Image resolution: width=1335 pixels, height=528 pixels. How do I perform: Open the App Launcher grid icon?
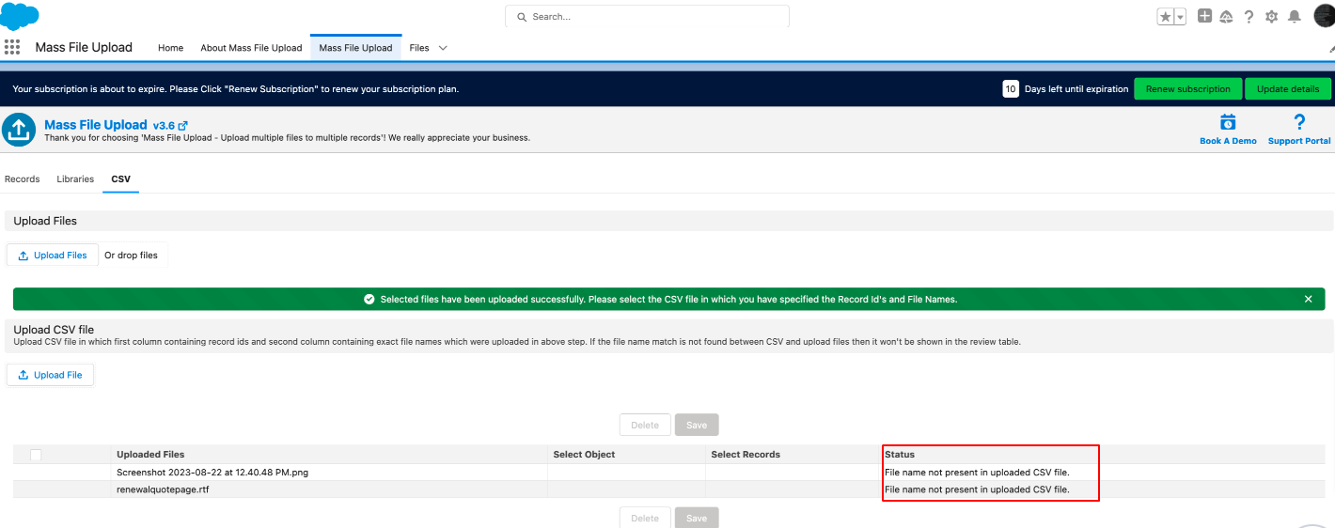click(12, 48)
